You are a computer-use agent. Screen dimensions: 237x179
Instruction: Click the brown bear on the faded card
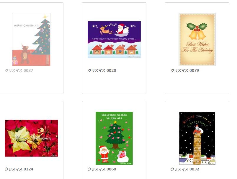click(25, 55)
